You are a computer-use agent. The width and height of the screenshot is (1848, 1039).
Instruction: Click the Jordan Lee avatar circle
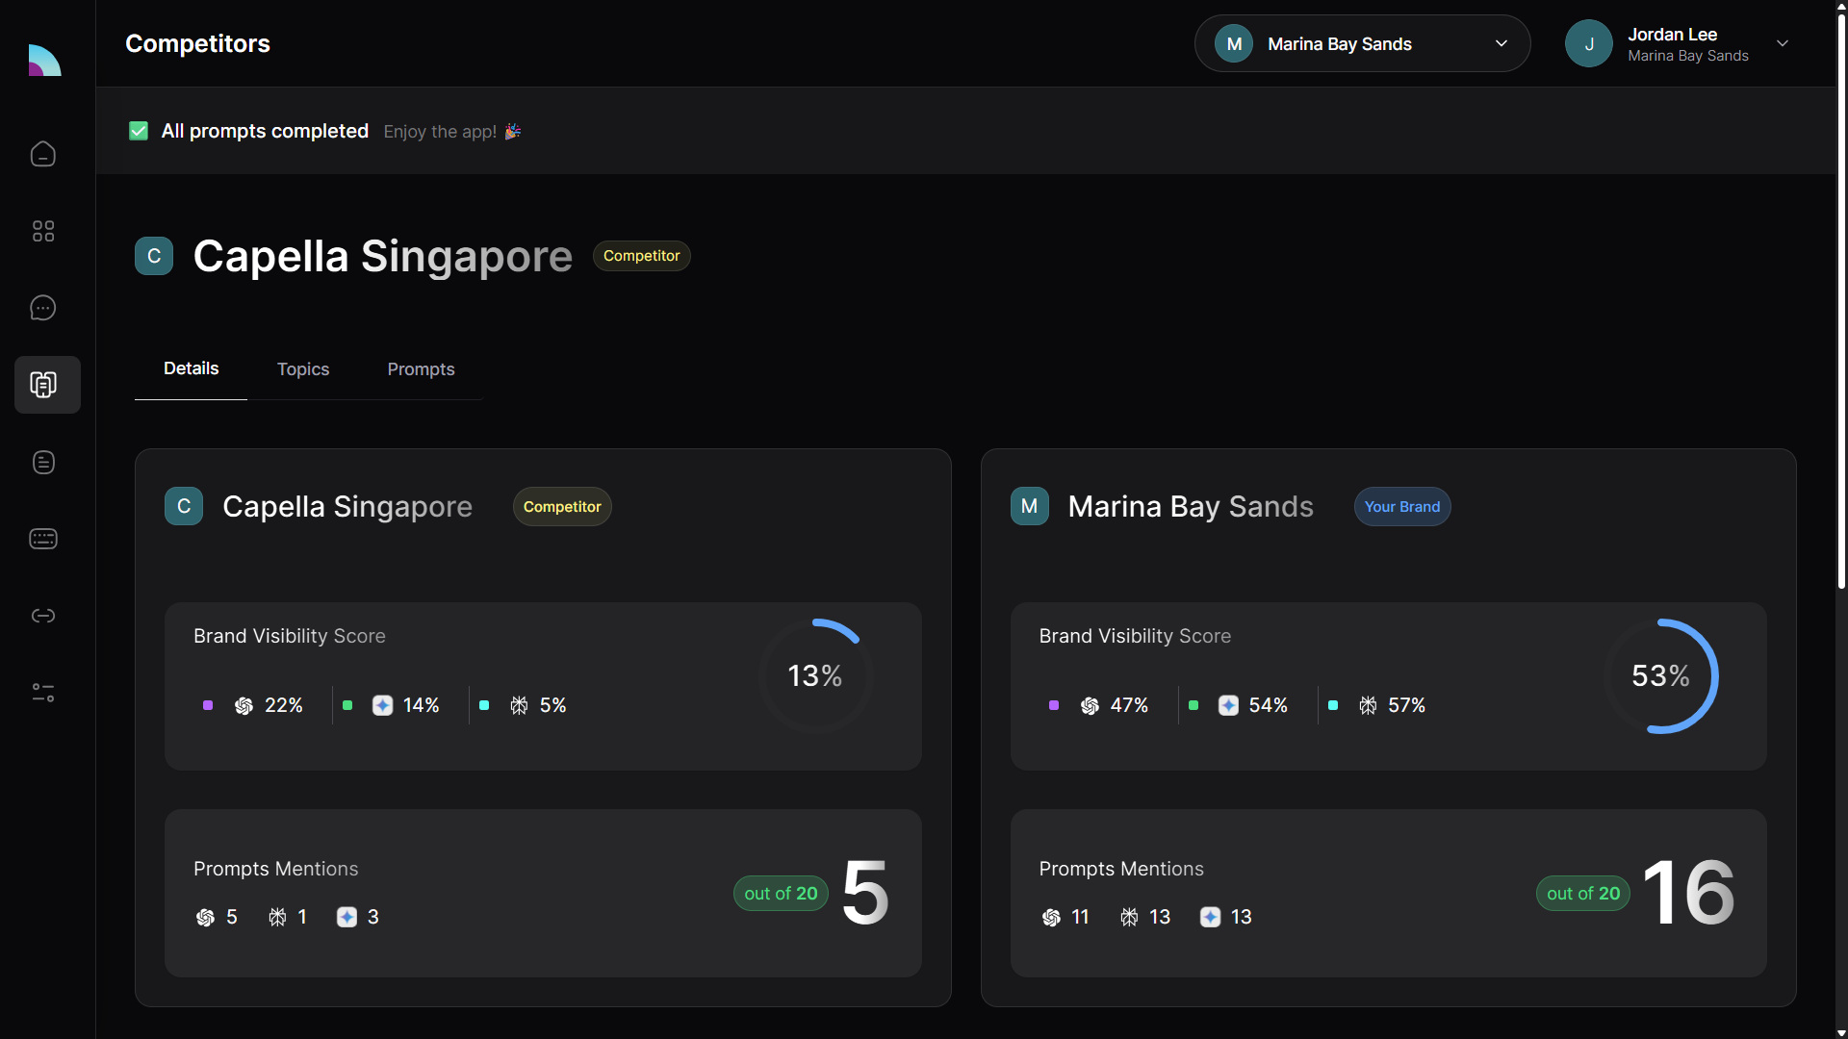pyautogui.click(x=1588, y=43)
